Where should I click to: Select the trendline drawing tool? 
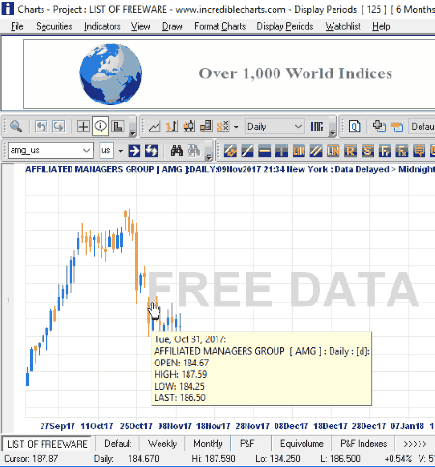point(247,151)
